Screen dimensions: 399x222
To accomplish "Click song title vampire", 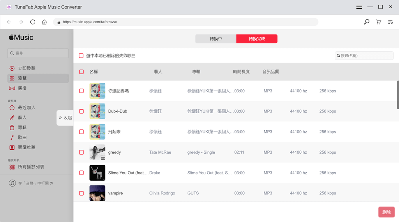I will (x=115, y=193).
